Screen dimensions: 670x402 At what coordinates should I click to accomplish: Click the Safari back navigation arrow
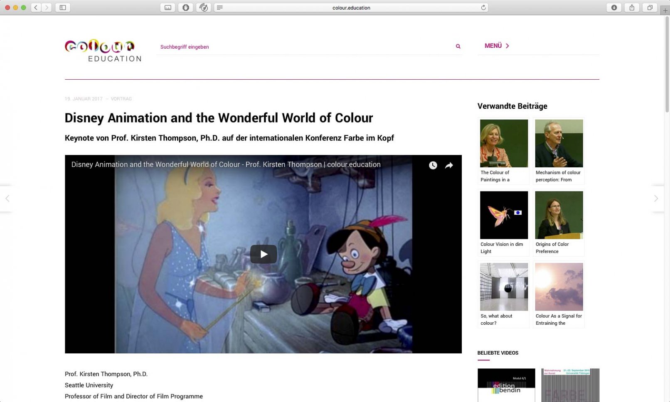click(36, 7)
